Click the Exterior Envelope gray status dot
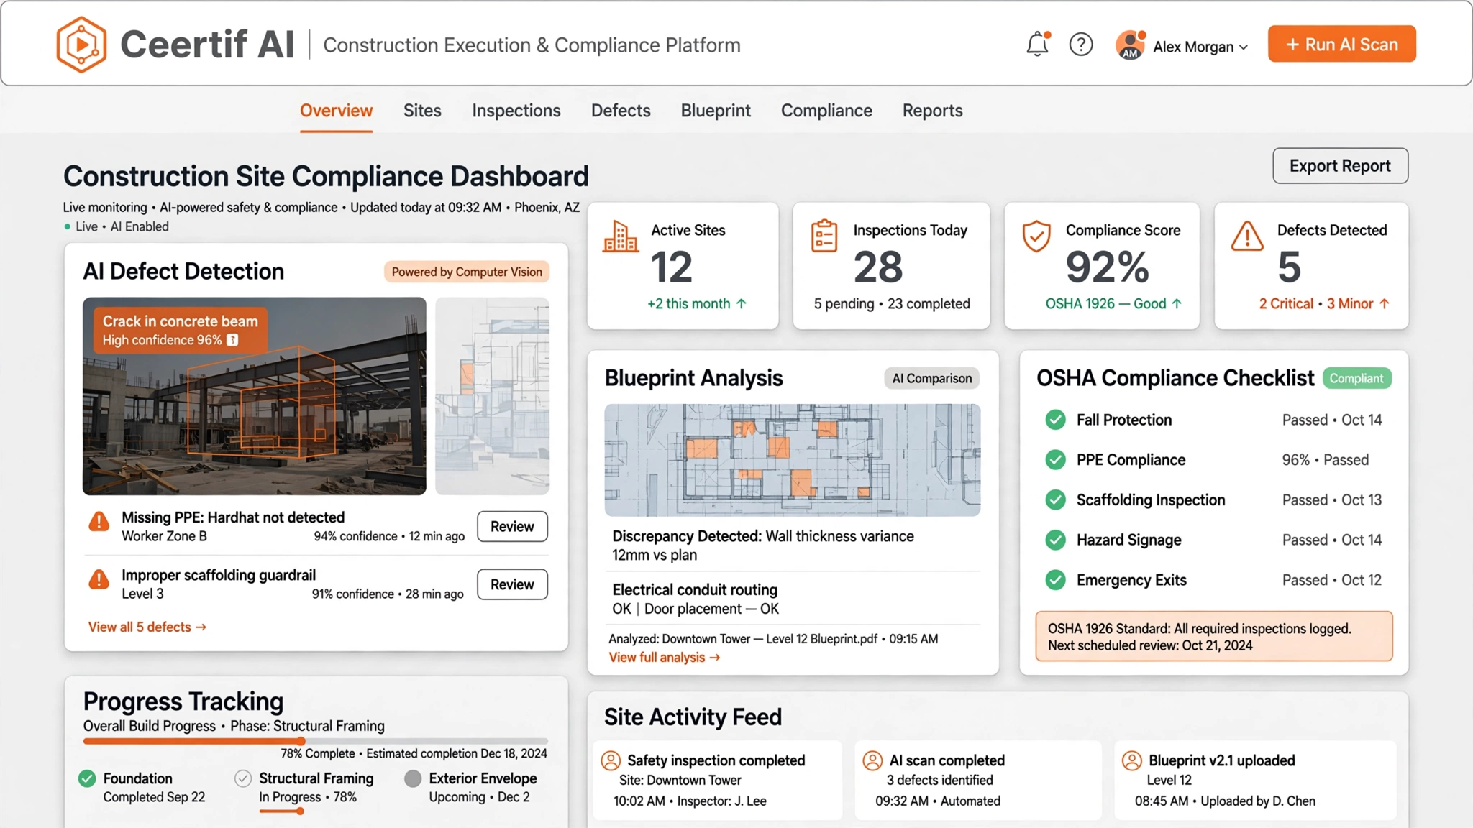This screenshot has height=828, width=1473. point(413,778)
